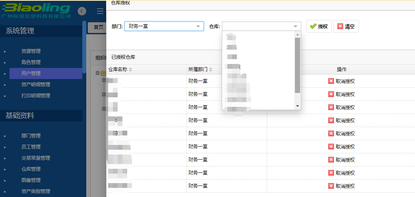Screen dimensions: 415x197
Task: Collapse the 仓库 dropdown arrow
Action: (x=295, y=27)
